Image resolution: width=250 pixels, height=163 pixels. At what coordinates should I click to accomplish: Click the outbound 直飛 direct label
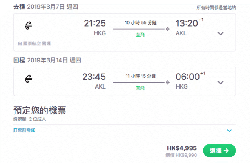[x=140, y=35]
